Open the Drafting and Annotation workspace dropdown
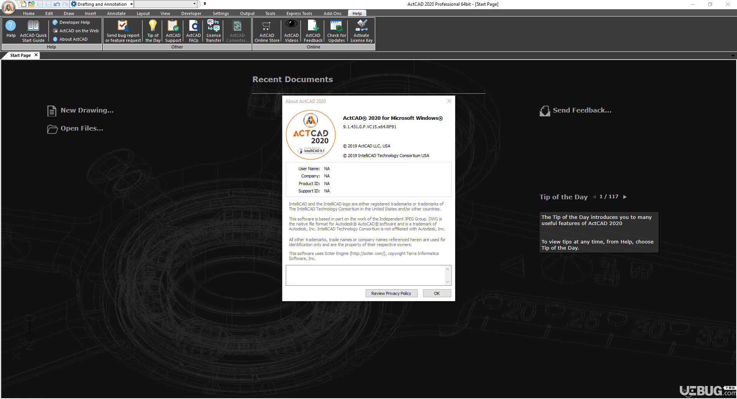Viewport: 737px width, 399px height. click(x=102, y=4)
